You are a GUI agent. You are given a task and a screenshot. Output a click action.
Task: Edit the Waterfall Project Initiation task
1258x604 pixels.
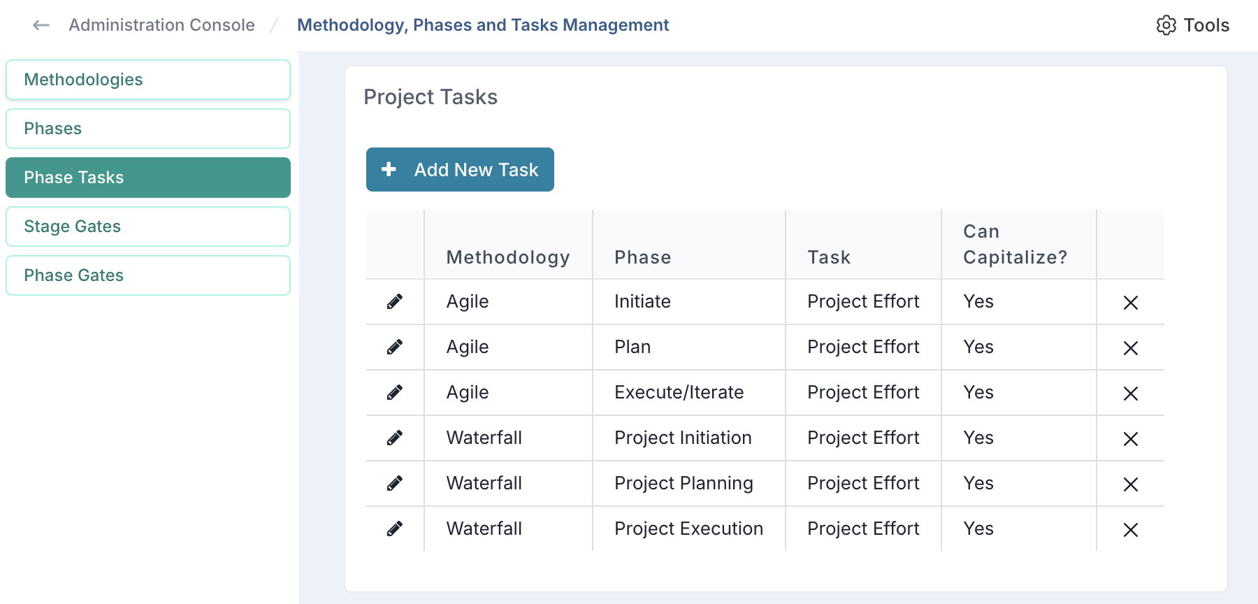tap(395, 438)
